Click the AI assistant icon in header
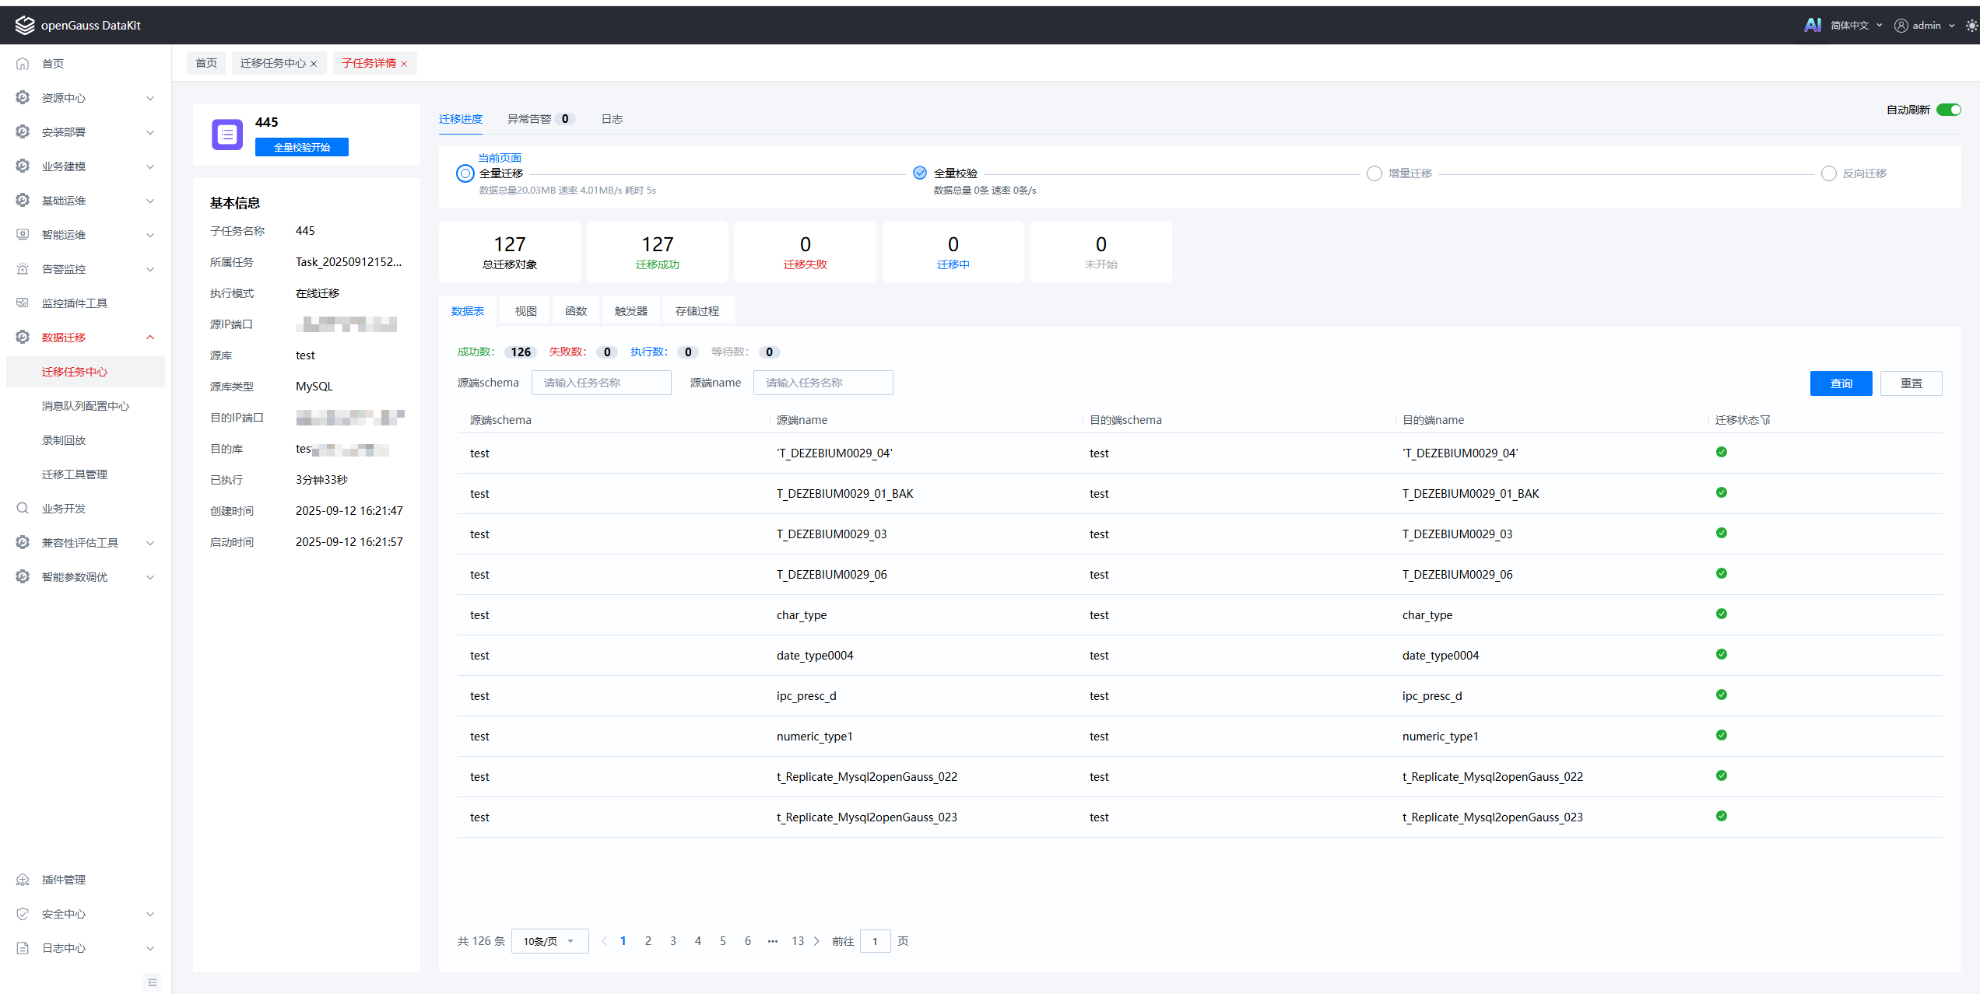The height and width of the screenshot is (994, 1980). point(1812,25)
